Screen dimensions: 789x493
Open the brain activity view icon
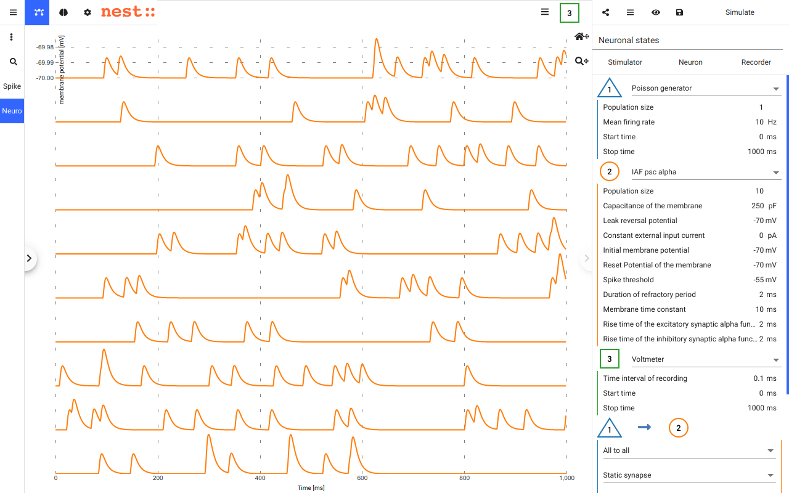63,12
